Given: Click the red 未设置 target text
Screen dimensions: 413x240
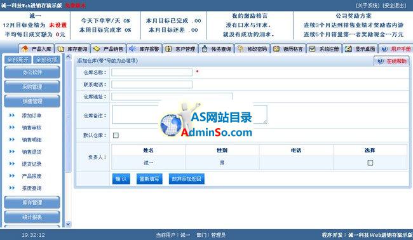Looking at the screenshot, I should pyautogui.click(x=58, y=25).
